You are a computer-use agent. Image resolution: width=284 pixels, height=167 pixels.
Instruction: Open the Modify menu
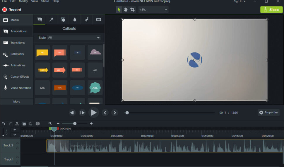(23, 1)
